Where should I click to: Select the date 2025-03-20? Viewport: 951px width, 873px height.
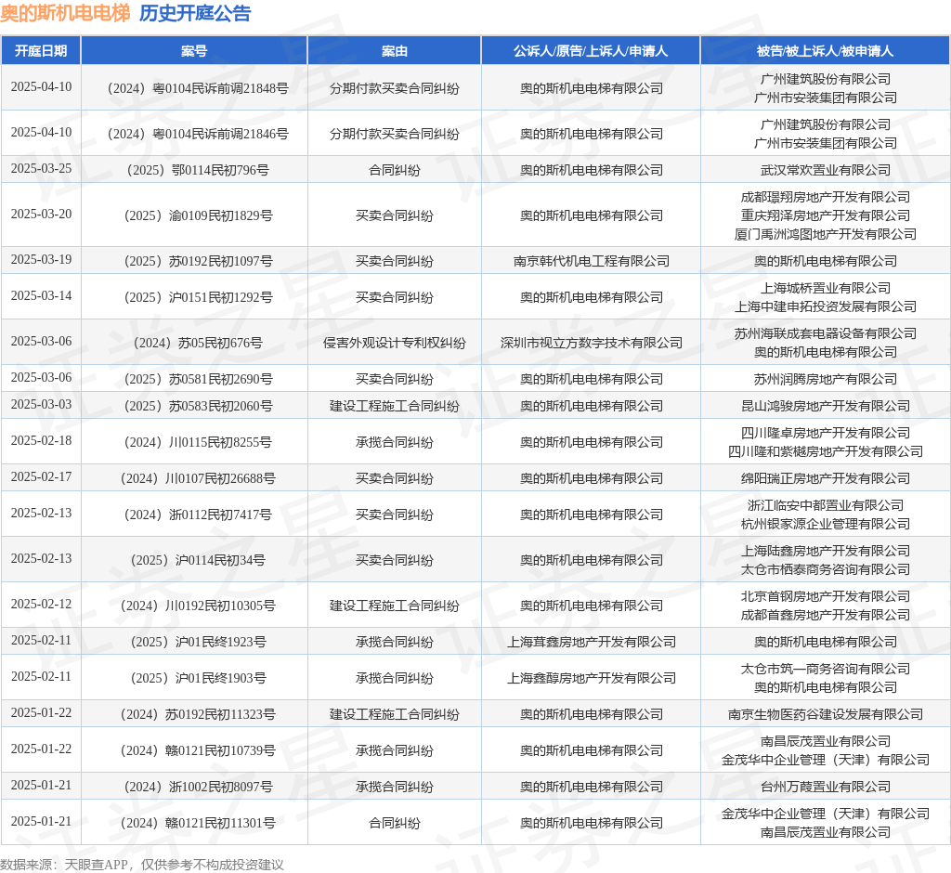(41, 215)
